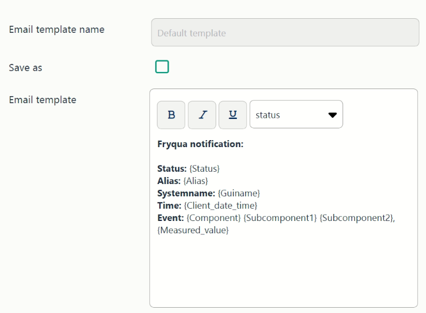The height and width of the screenshot is (313, 426).
Task: Click the {Alias} placeholder
Action: (x=196, y=181)
